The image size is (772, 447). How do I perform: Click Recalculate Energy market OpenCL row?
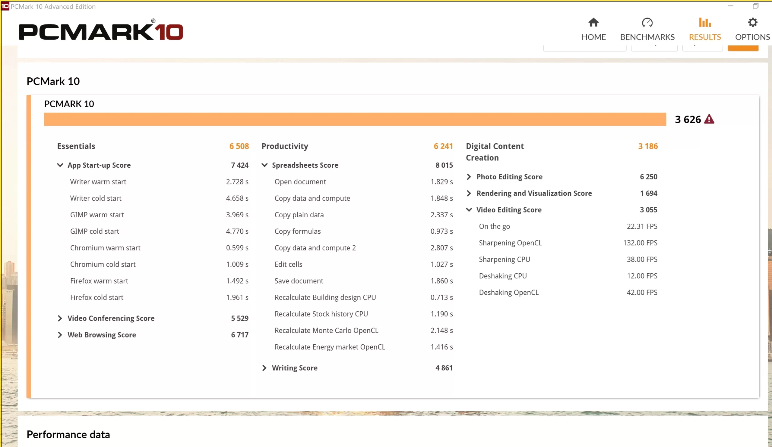[x=364, y=347]
